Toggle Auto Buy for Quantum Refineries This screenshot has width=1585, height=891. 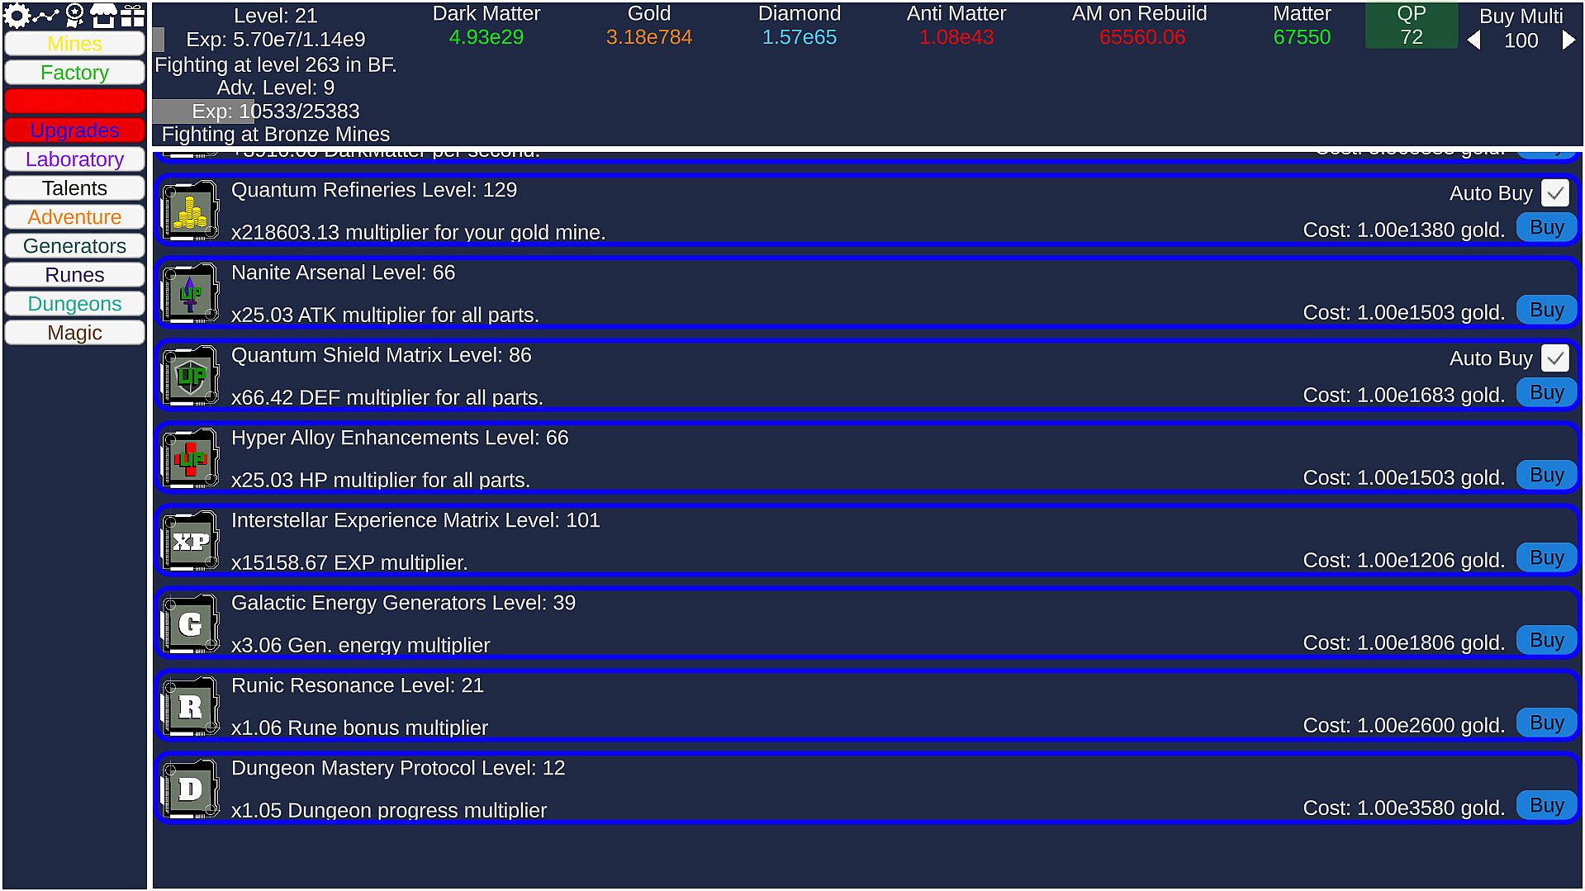1555,193
